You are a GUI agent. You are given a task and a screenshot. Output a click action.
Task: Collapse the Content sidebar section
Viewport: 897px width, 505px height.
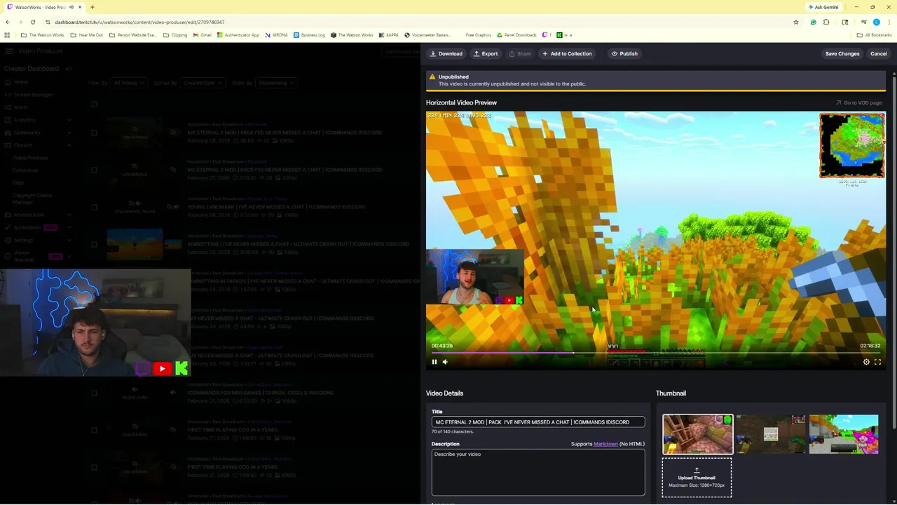click(69, 145)
